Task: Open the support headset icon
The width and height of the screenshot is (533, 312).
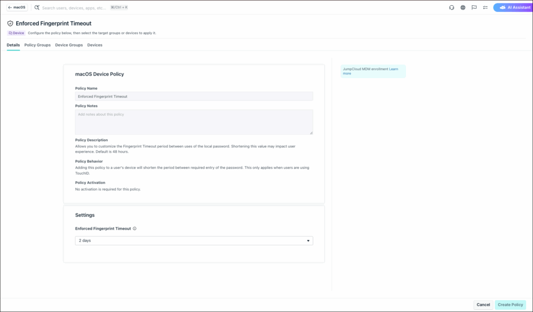Action: click(451, 7)
